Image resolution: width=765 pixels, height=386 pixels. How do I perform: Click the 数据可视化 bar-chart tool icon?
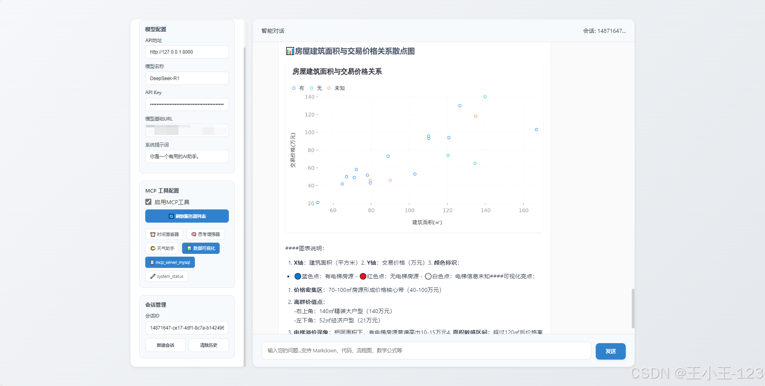(189, 248)
